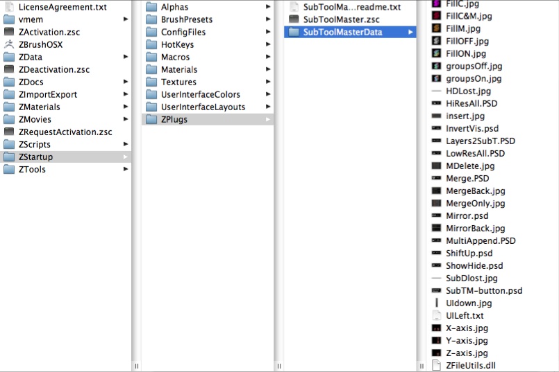Viewport: 559px width, 372px height.
Task: Click the SubToolMaster.zsc file icon
Action: click(294, 19)
